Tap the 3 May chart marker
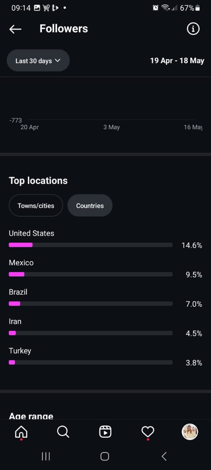The width and height of the screenshot is (211, 470). pos(111,127)
